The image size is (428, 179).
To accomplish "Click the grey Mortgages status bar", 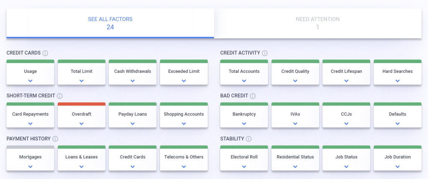I will 31,147.
